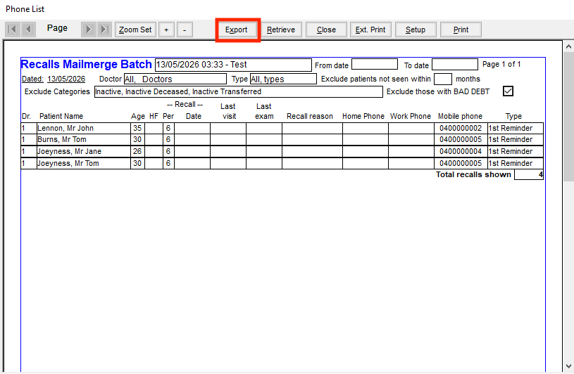The height and width of the screenshot is (374, 574).
Task: Go to the previous page
Action: (28, 30)
